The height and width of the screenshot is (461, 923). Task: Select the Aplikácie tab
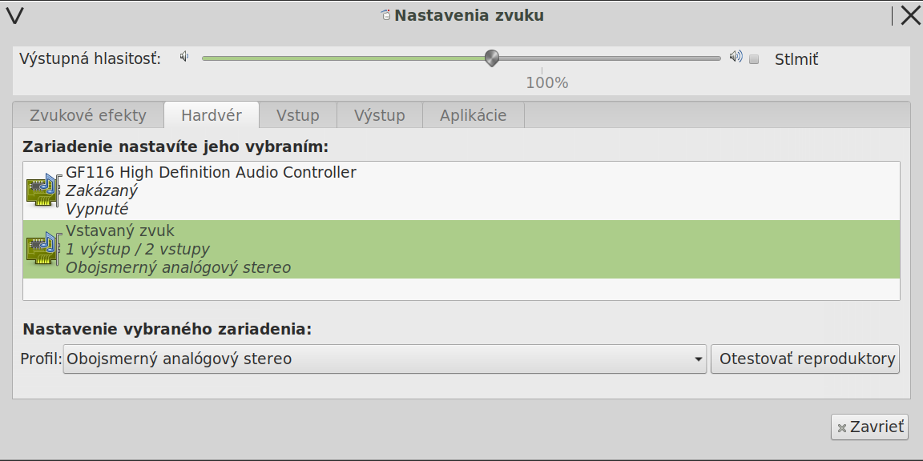(473, 115)
